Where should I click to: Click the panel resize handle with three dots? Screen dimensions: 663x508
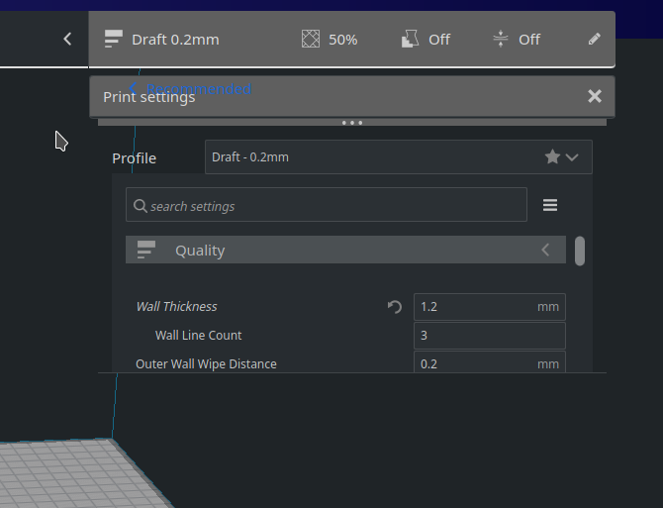(352, 123)
